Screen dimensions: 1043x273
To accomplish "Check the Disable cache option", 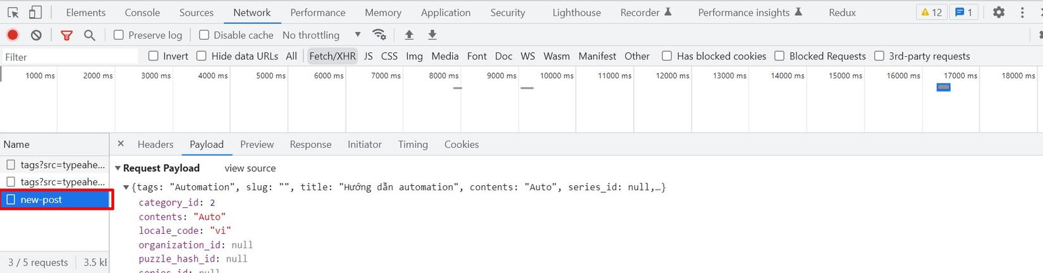I will pyautogui.click(x=204, y=35).
